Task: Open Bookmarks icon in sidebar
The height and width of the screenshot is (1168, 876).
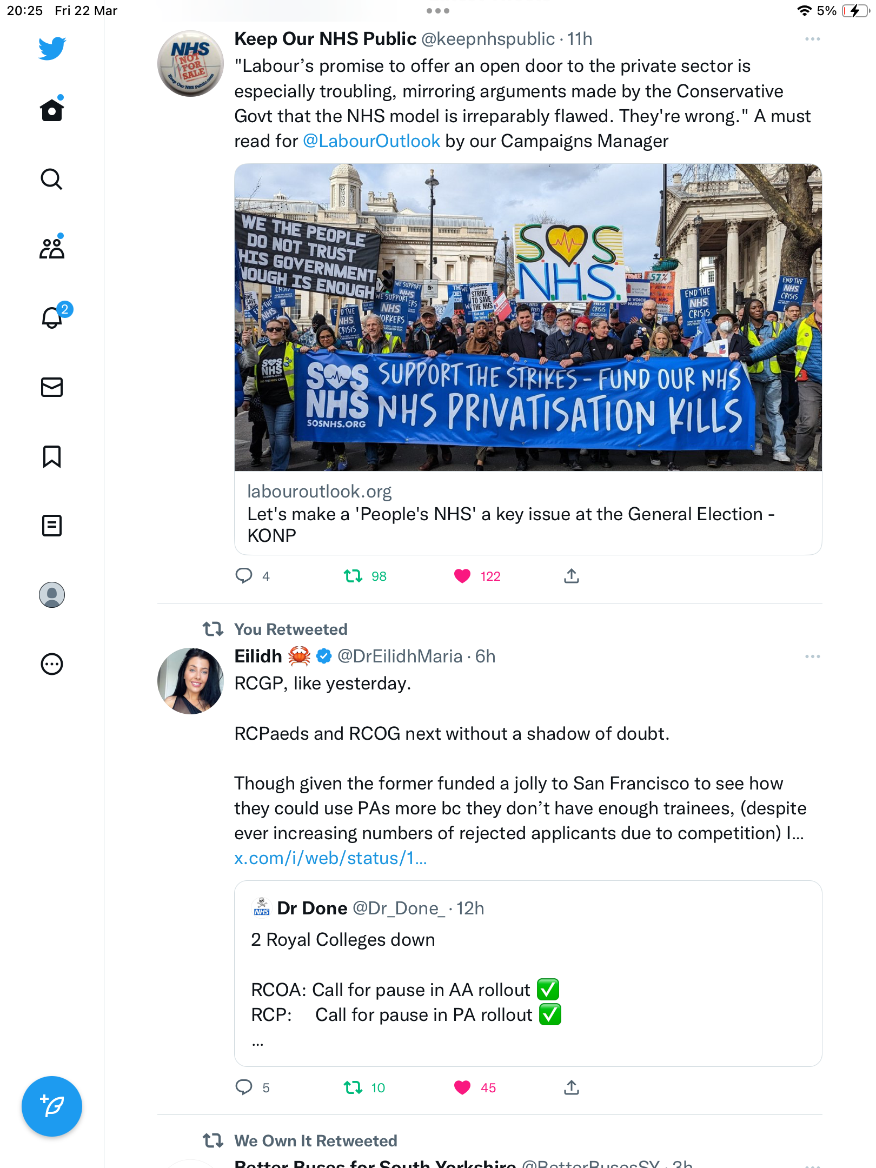Action: (x=52, y=456)
